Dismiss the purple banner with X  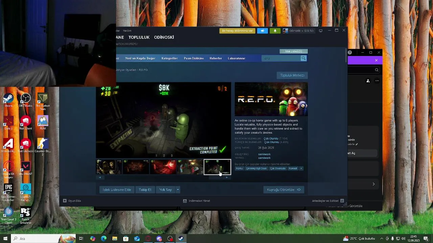376,60
